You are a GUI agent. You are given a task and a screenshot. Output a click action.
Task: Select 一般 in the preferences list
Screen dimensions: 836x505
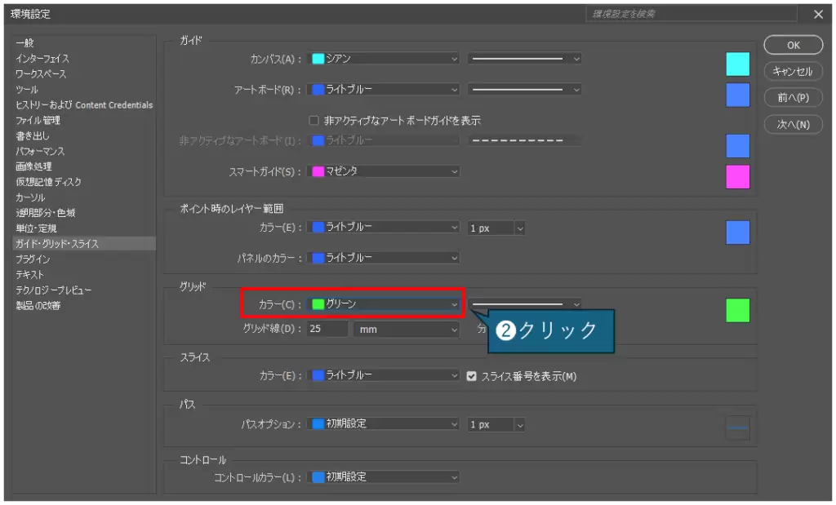[24, 42]
